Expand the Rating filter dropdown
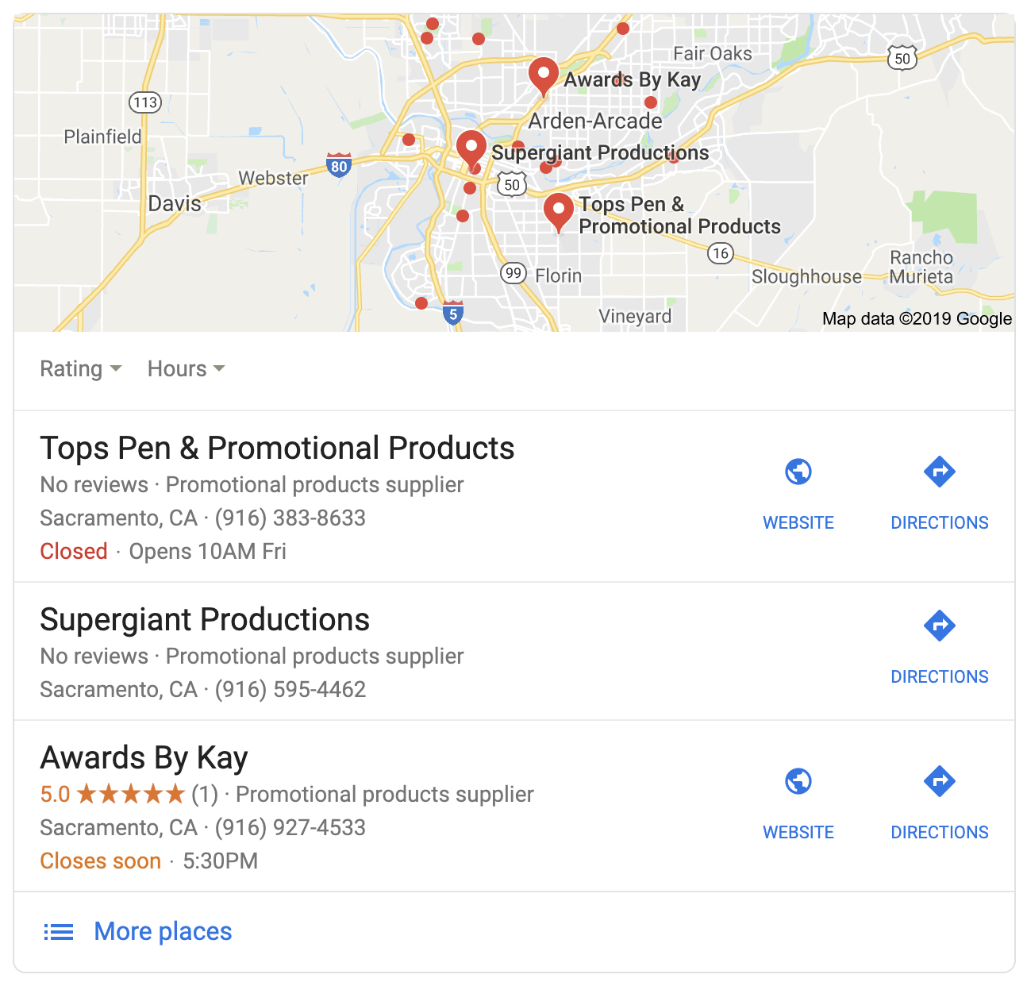The image size is (1027, 986). click(80, 369)
